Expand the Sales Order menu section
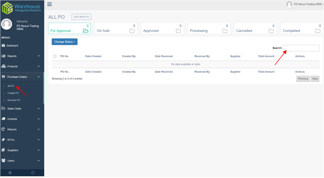 pyautogui.click(x=16, y=108)
